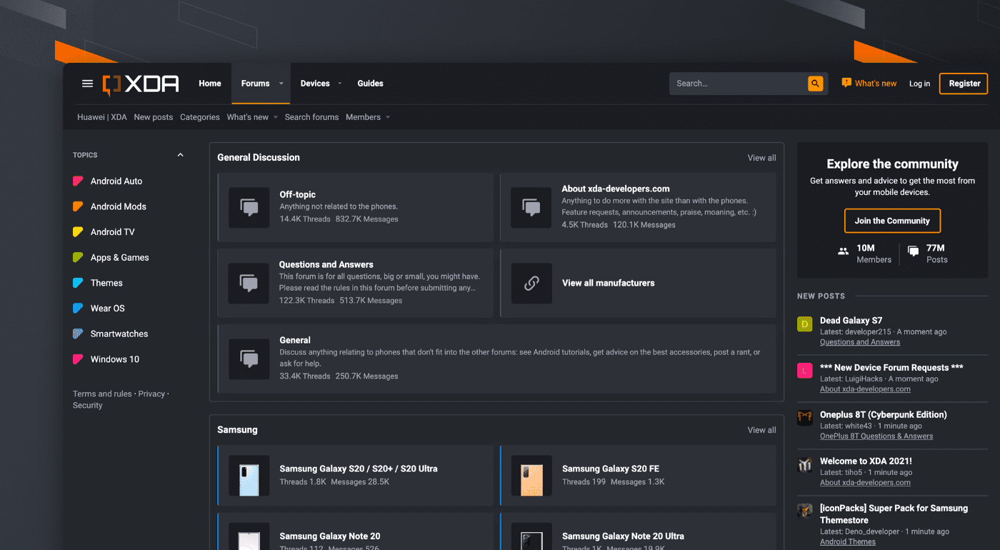Open the Guides tab
This screenshot has height=550, width=1000.
click(370, 84)
